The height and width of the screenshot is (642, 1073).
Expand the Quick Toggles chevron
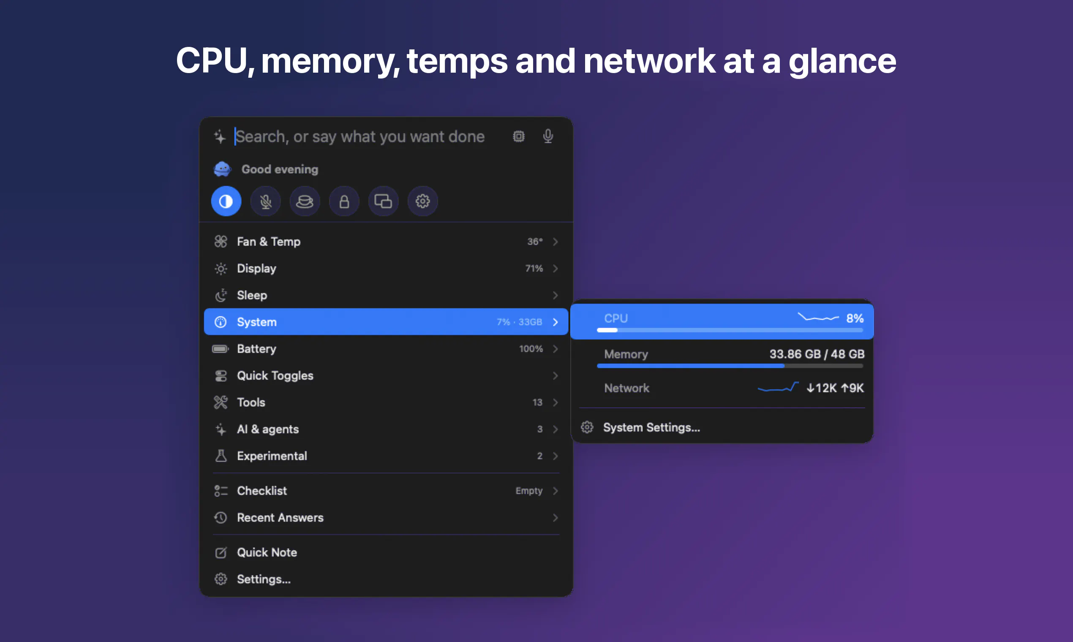pyautogui.click(x=556, y=375)
